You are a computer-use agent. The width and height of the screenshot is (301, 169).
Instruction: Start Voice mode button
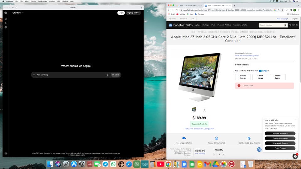click(116, 75)
